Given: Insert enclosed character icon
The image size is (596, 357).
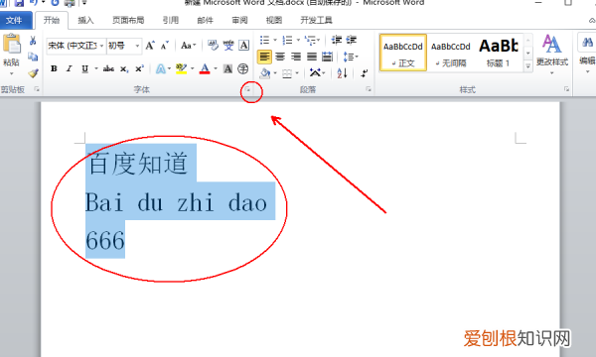Looking at the screenshot, I should coord(243,68).
